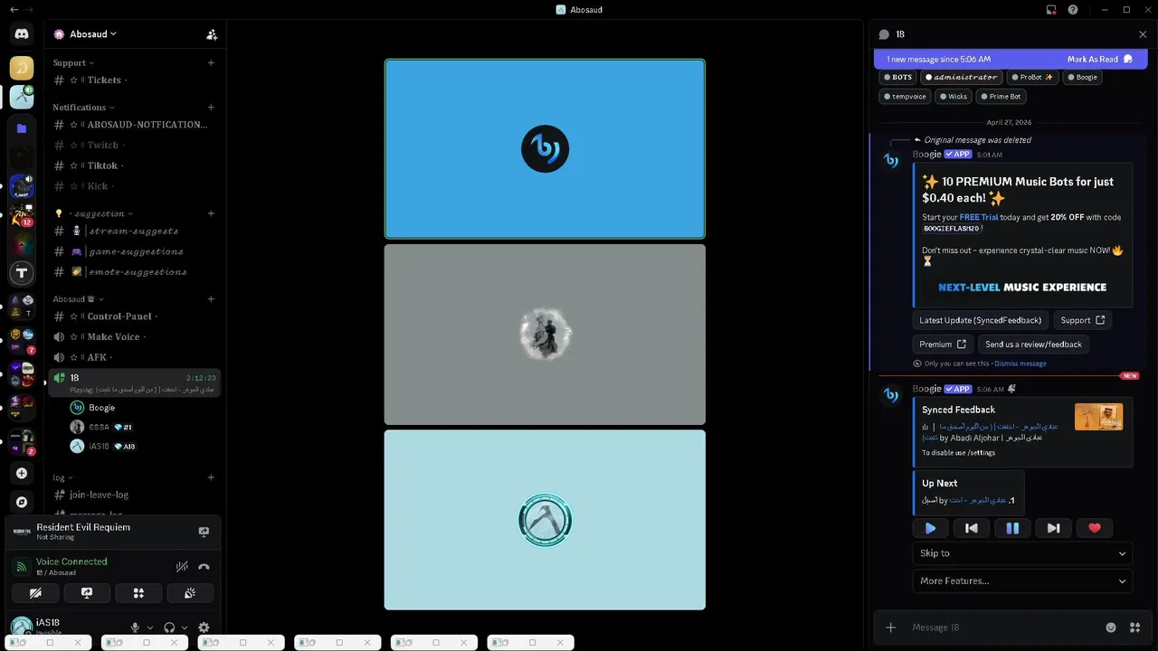Close the voice chat side panel

[1143, 34]
